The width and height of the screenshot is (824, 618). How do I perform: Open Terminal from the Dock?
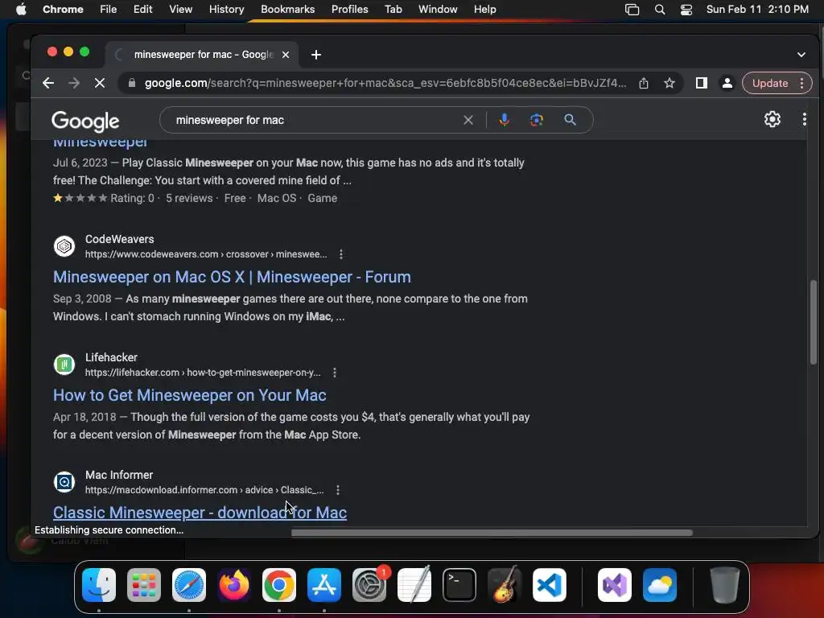[x=459, y=585]
